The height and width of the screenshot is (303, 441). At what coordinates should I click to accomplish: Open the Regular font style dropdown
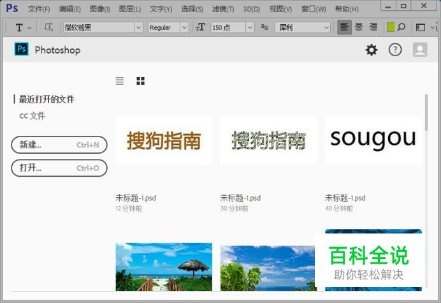(x=184, y=28)
